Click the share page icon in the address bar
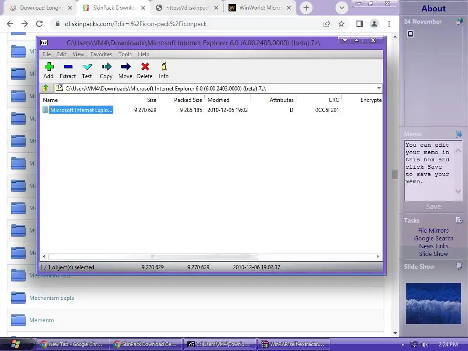The image size is (468, 351). [327, 24]
